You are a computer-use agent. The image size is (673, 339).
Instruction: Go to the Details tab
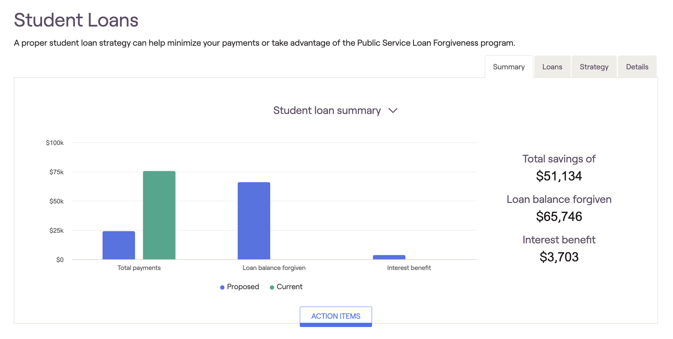tap(637, 67)
